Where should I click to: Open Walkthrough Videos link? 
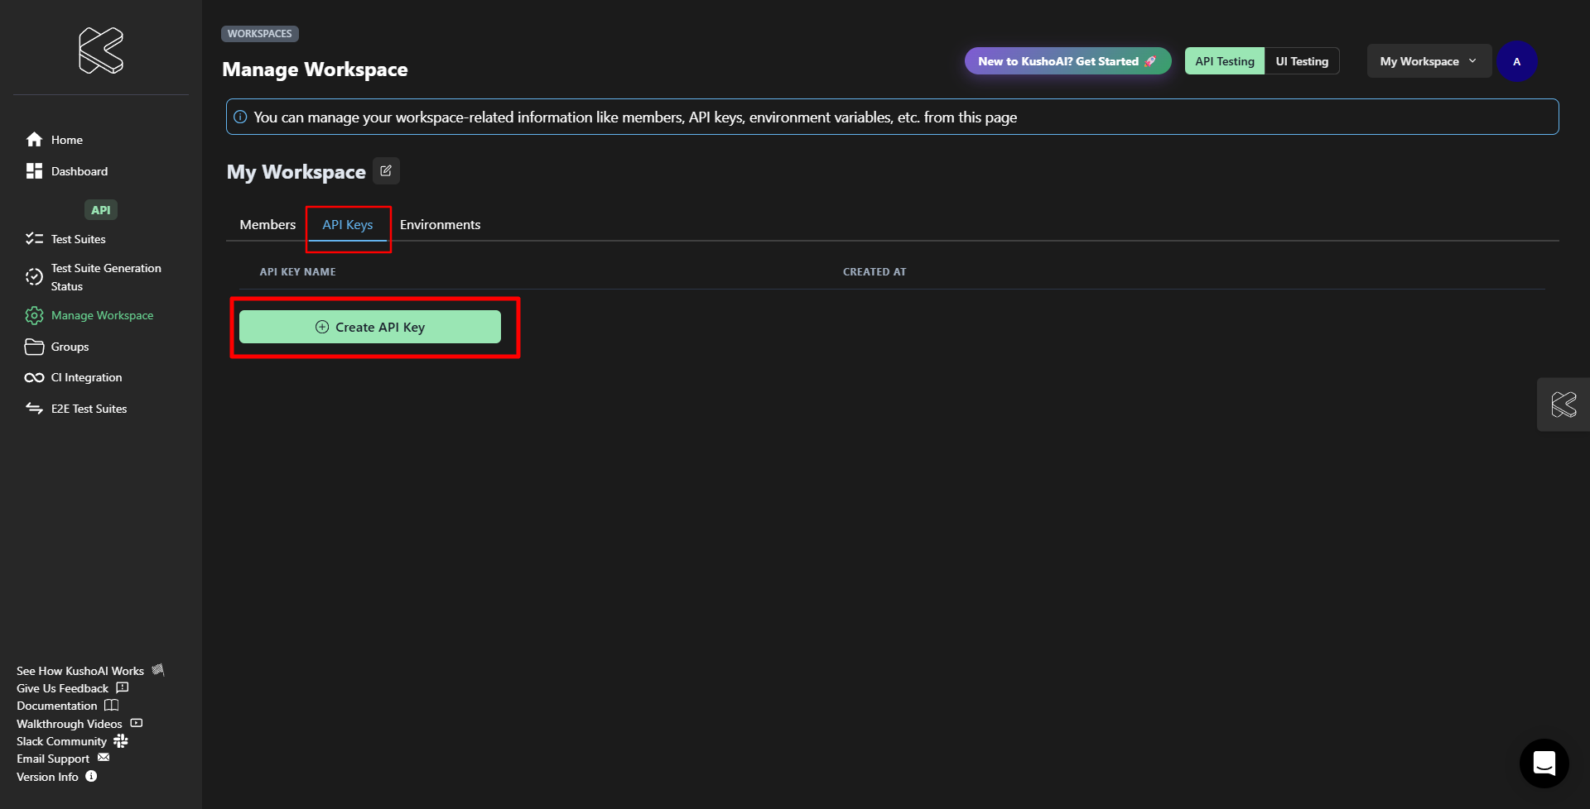coord(70,724)
